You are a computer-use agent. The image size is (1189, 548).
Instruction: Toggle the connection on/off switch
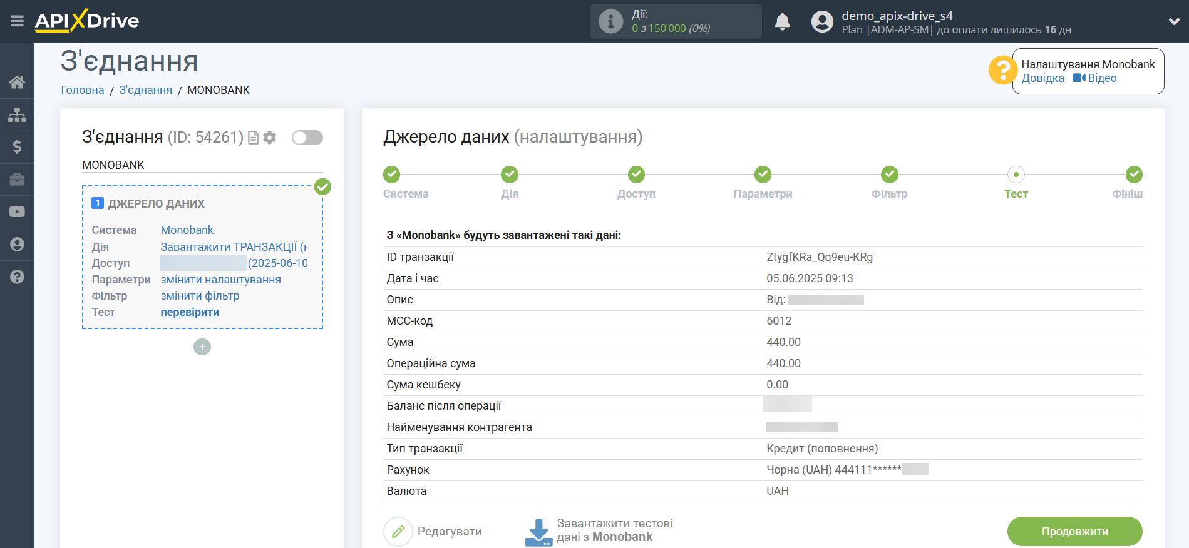coord(307,138)
